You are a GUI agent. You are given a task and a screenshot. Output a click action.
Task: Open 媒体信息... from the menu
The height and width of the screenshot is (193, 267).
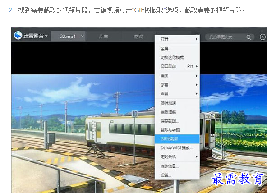click(177, 166)
